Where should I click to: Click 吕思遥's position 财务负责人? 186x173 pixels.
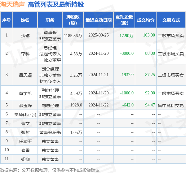point(50,81)
